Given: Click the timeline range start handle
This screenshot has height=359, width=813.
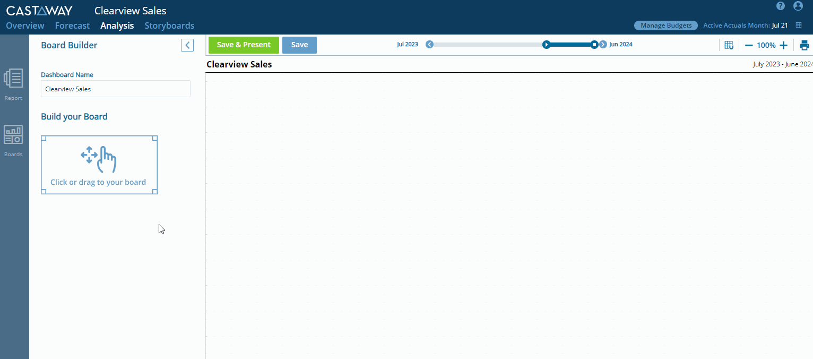Looking at the screenshot, I should tap(546, 45).
